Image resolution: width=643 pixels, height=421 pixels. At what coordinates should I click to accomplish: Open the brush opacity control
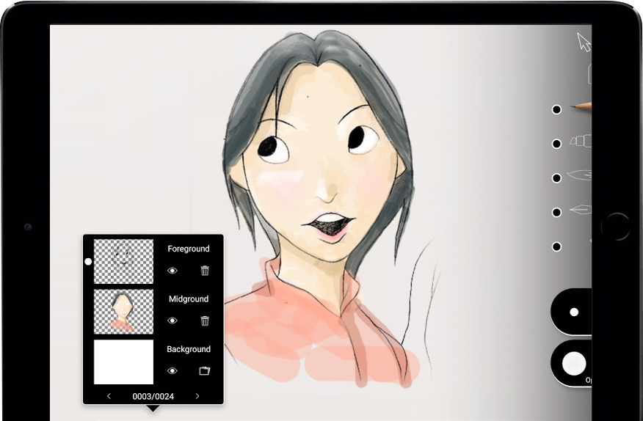pyautogui.click(x=573, y=363)
